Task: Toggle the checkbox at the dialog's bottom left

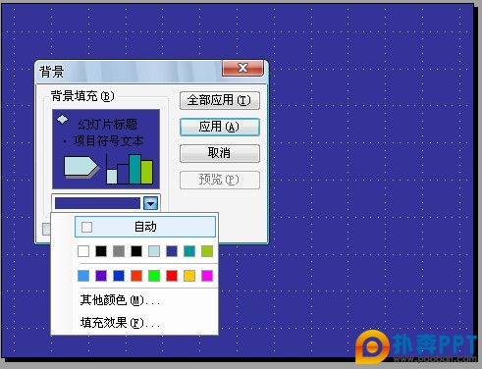Action: pos(47,229)
